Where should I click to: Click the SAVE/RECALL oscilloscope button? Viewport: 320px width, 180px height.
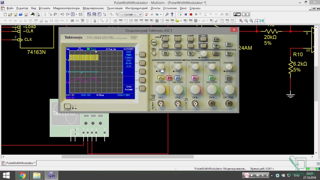[x=165, y=39]
